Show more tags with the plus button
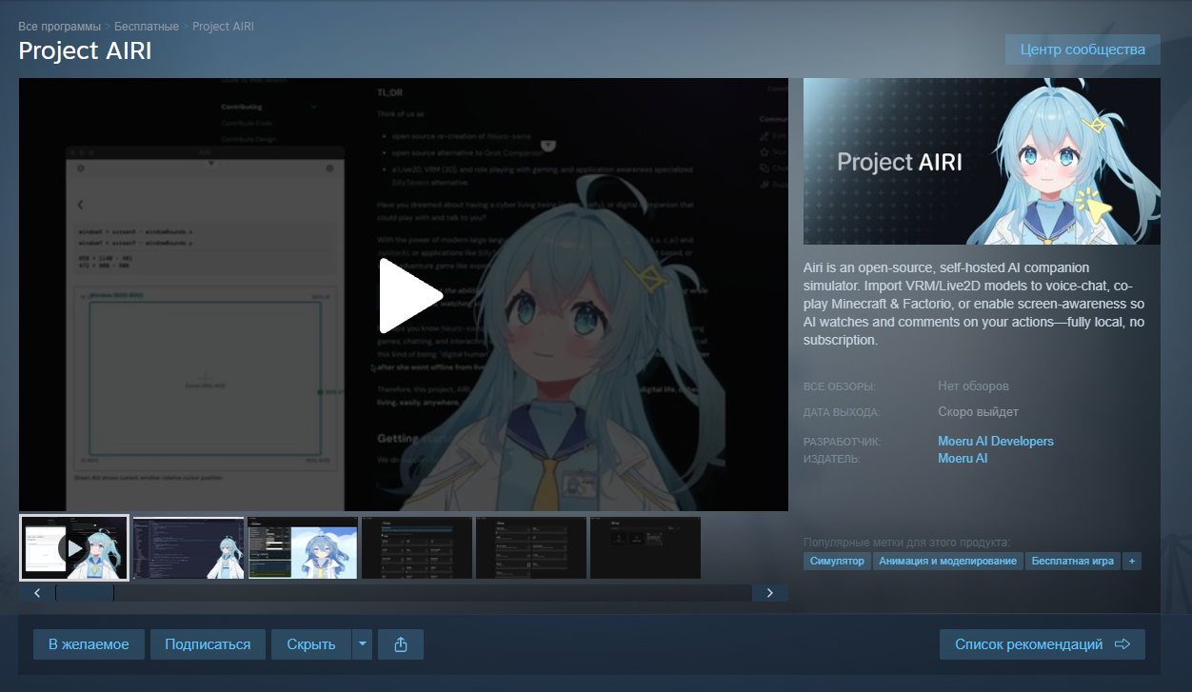 pyautogui.click(x=1132, y=562)
